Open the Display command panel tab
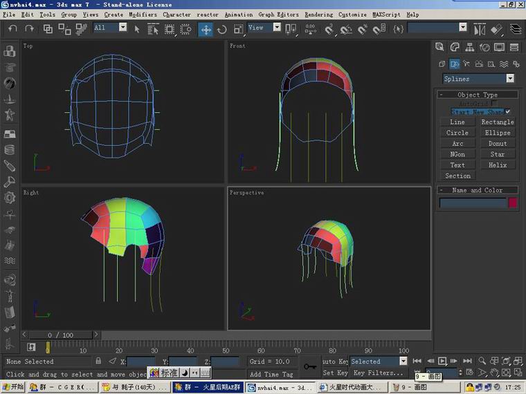 [499, 47]
